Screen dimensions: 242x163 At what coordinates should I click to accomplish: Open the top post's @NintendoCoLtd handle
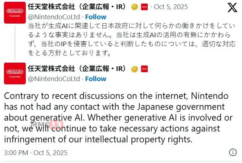(54, 17)
